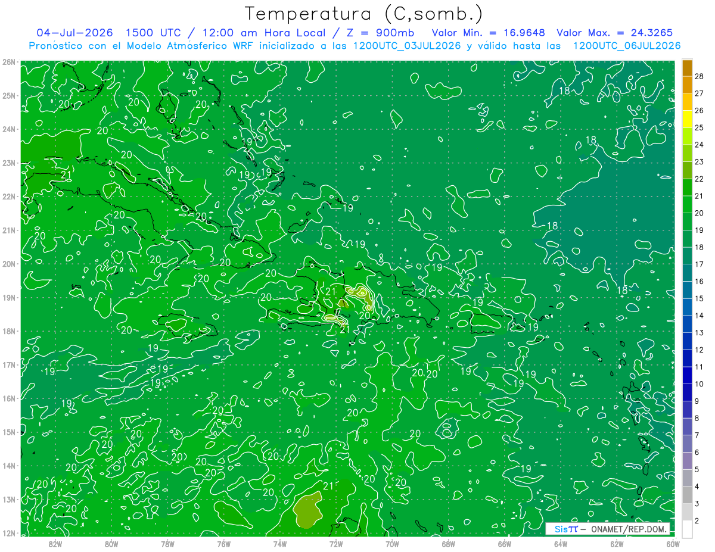Click the amber legend swatch between 26 and 27
Screen dimensions: 715x552
click(x=687, y=102)
